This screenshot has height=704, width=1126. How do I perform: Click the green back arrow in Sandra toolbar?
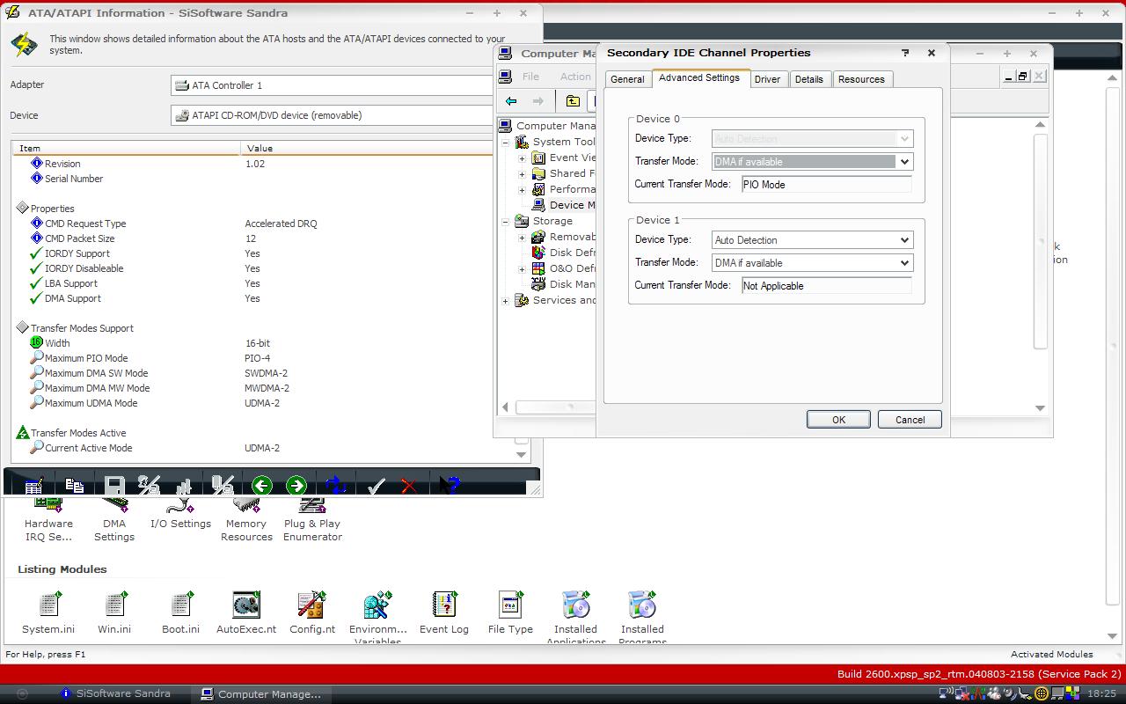point(261,486)
